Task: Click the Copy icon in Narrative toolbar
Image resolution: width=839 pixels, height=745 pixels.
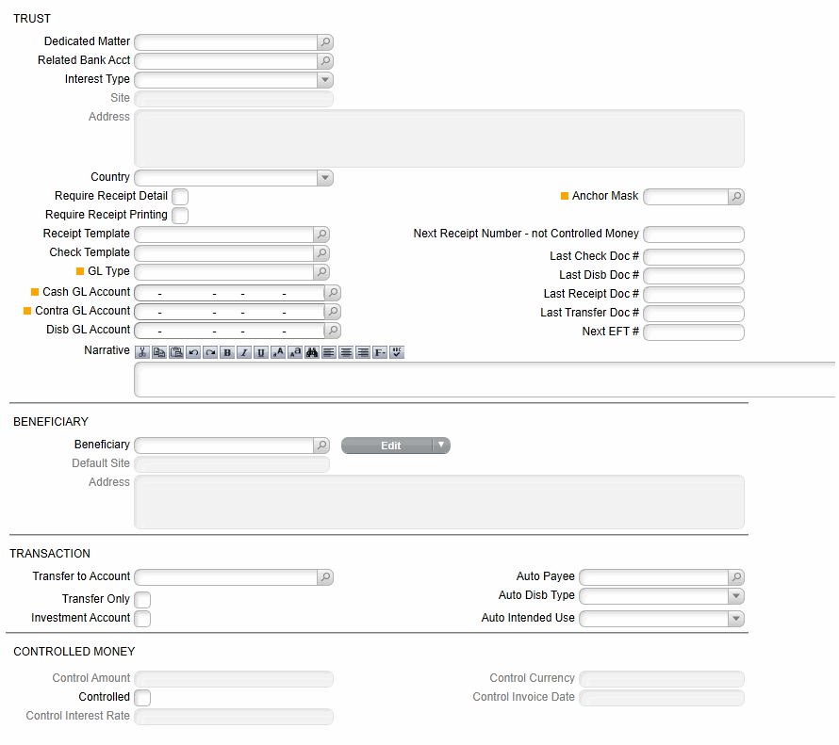Action: [159, 352]
